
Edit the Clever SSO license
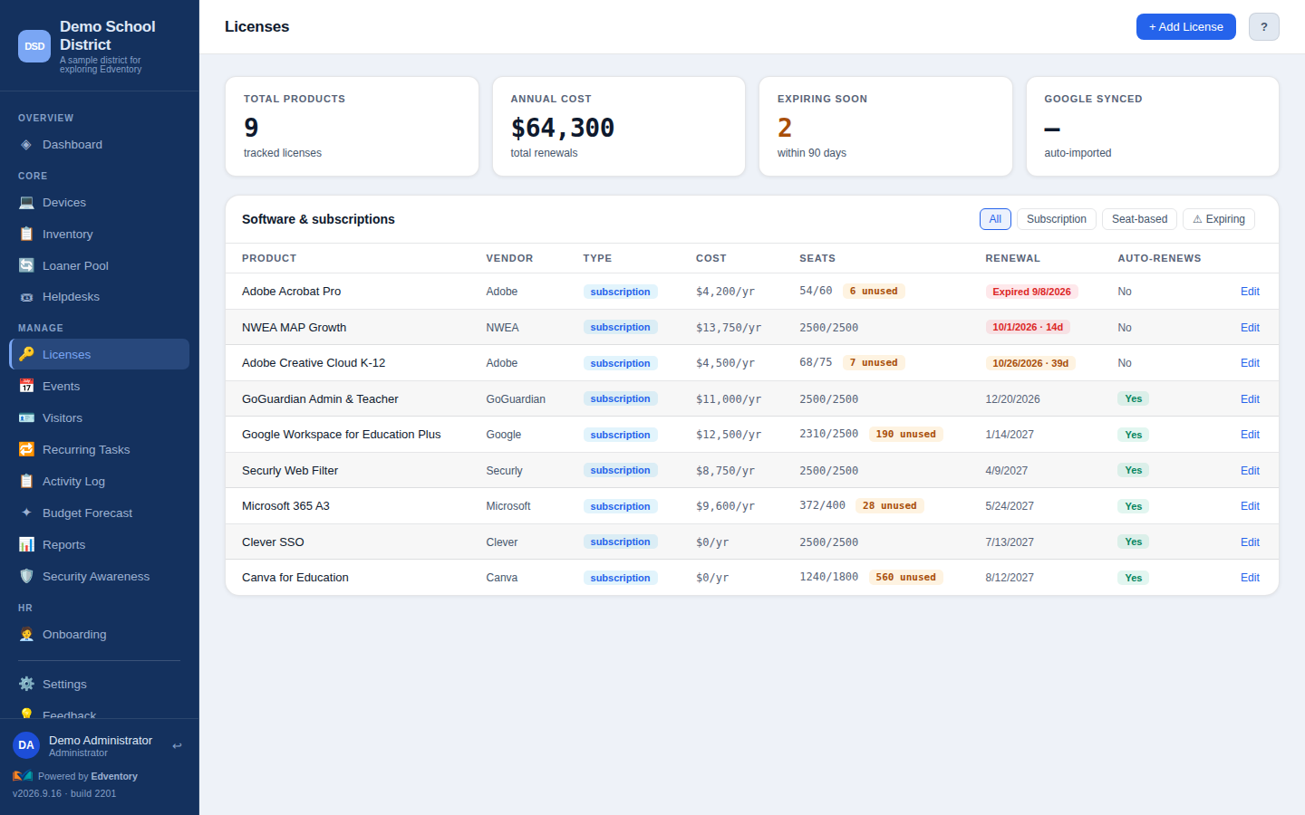pyautogui.click(x=1250, y=542)
